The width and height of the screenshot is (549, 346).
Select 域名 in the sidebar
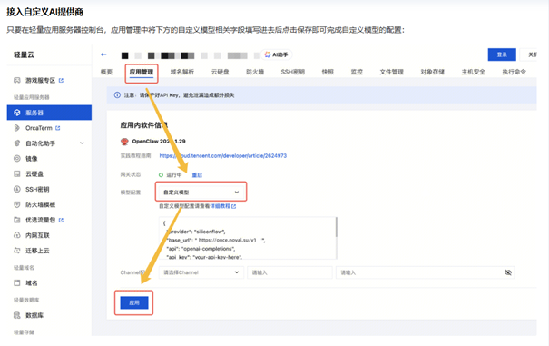tap(32, 282)
